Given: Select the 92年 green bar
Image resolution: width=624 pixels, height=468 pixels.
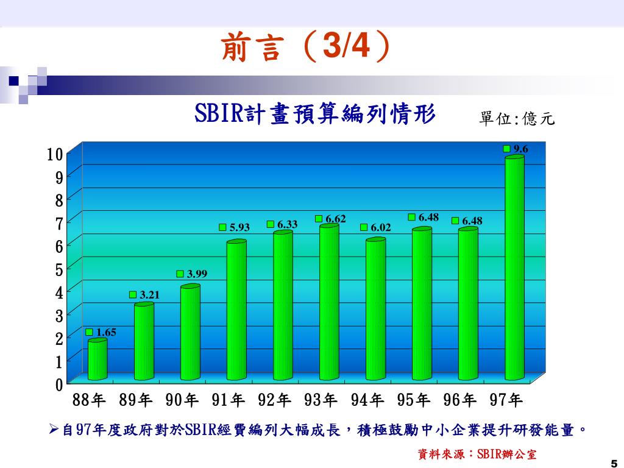Looking at the screenshot, I should pos(283,305).
